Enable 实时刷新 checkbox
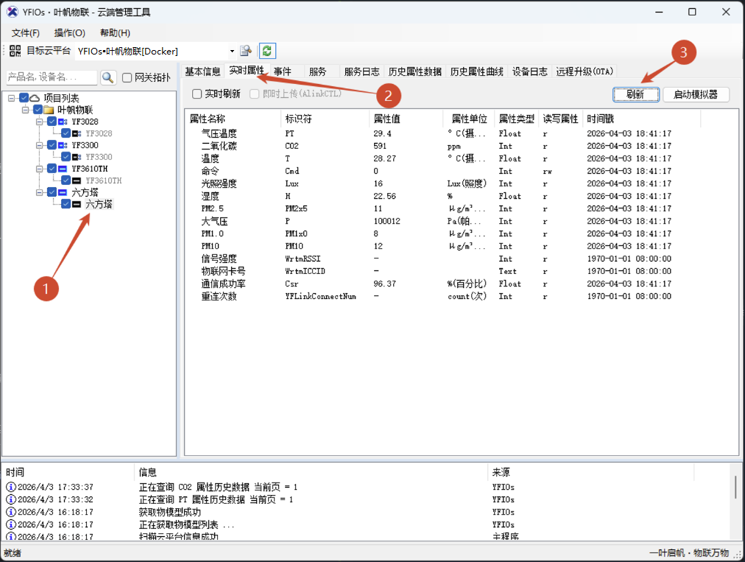745x562 pixels. tap(197, 94)
